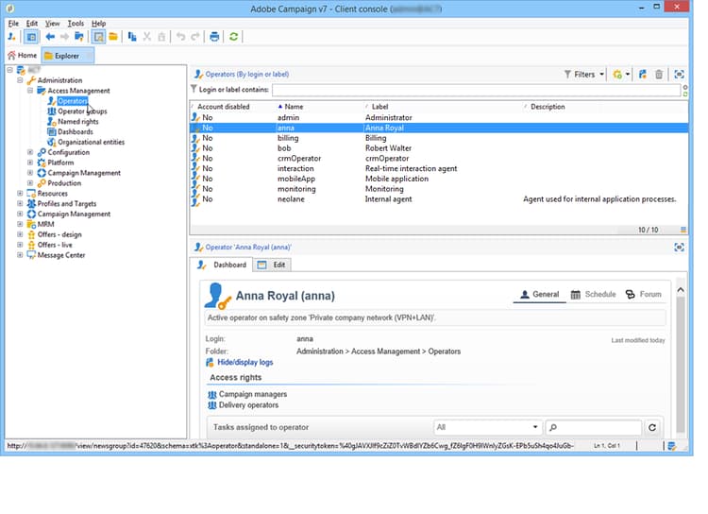708x514 pixels.
Task: Open the Help menu
Action: tap(98, 23)
